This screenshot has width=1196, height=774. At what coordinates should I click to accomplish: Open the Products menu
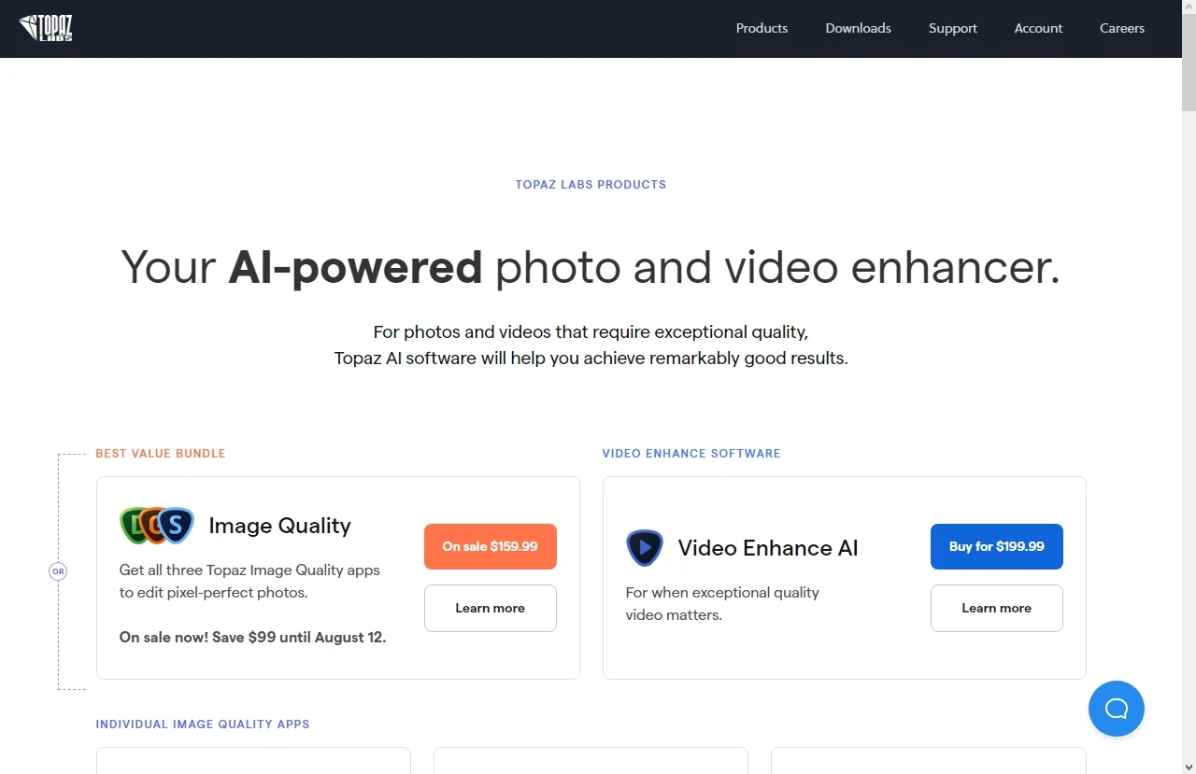click(762, 28)
